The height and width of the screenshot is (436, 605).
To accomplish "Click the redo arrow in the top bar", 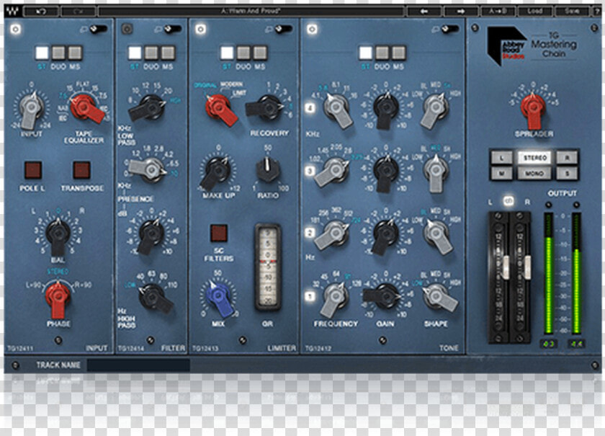I will pos(79,12).
